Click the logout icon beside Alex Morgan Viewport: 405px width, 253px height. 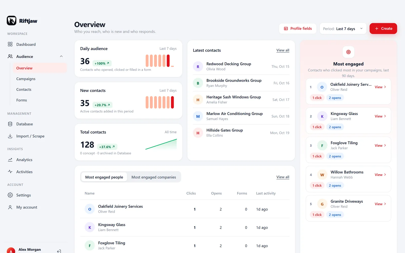[x=59, y=251]
